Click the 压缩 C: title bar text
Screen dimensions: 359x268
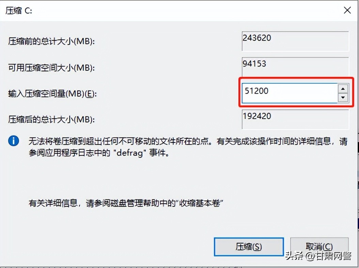(19, 11)
